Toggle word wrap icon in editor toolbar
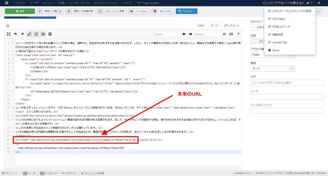328x176 pixels. point(43,34)
